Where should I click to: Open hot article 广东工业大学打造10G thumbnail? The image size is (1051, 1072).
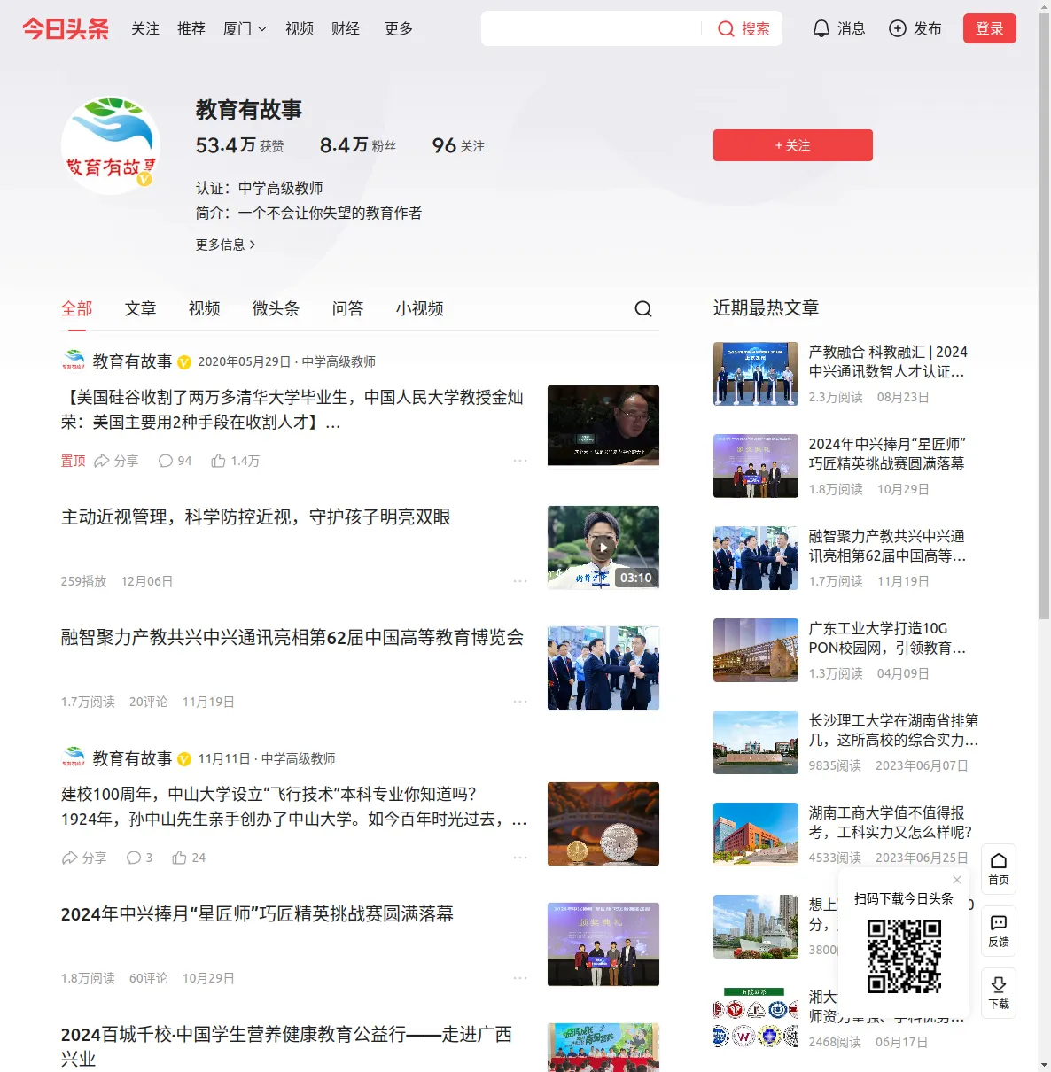[x=756, y=650]
